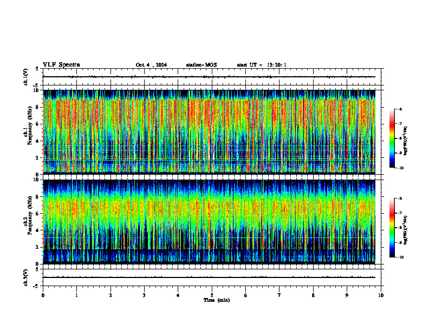Click the time axis tick label "7"
Image resolution: width=429 pixels, height=331 pixels.
click(x=279, y=295)
